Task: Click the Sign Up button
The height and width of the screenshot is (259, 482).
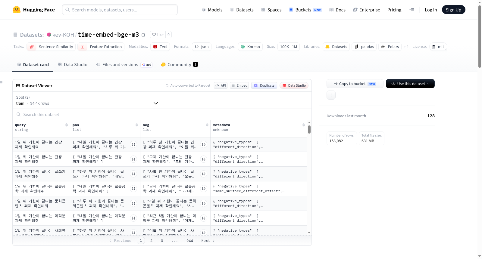Action: 453,10
